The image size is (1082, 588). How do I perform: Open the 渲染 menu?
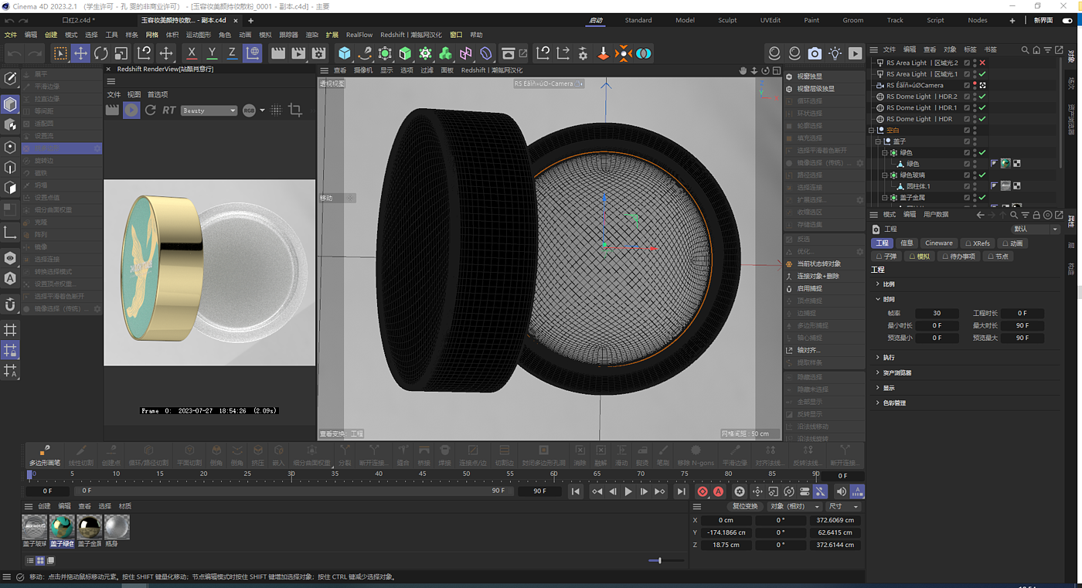tap(311, 35)
